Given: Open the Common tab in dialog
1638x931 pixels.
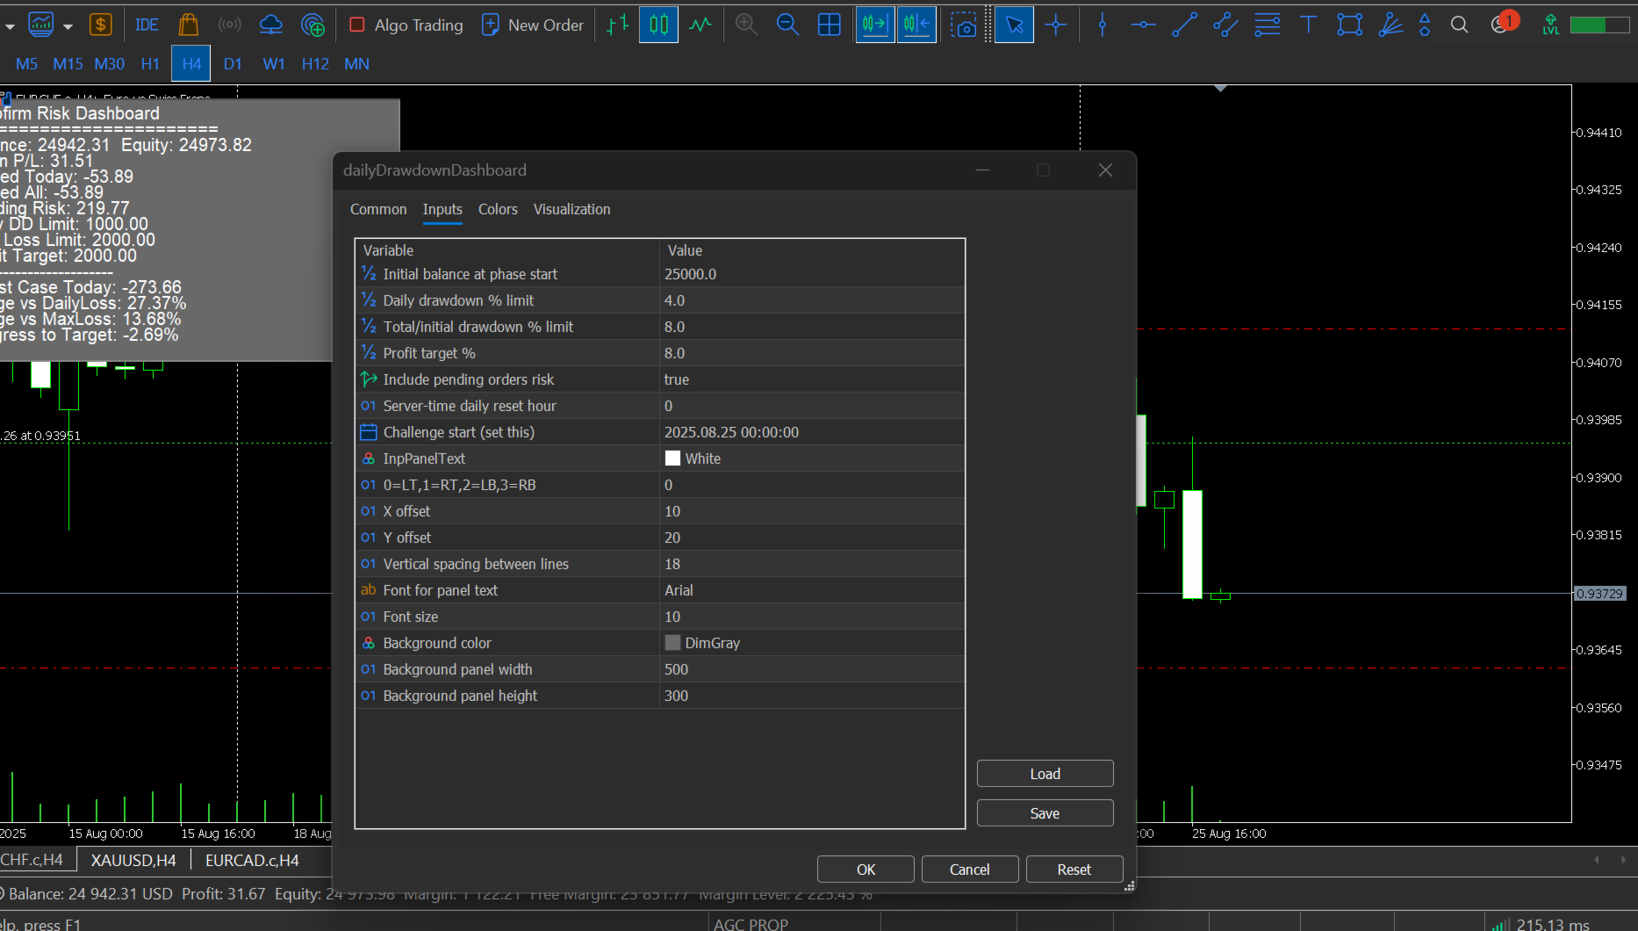Looking at the screenshot, I should click(x=378, y=209).
